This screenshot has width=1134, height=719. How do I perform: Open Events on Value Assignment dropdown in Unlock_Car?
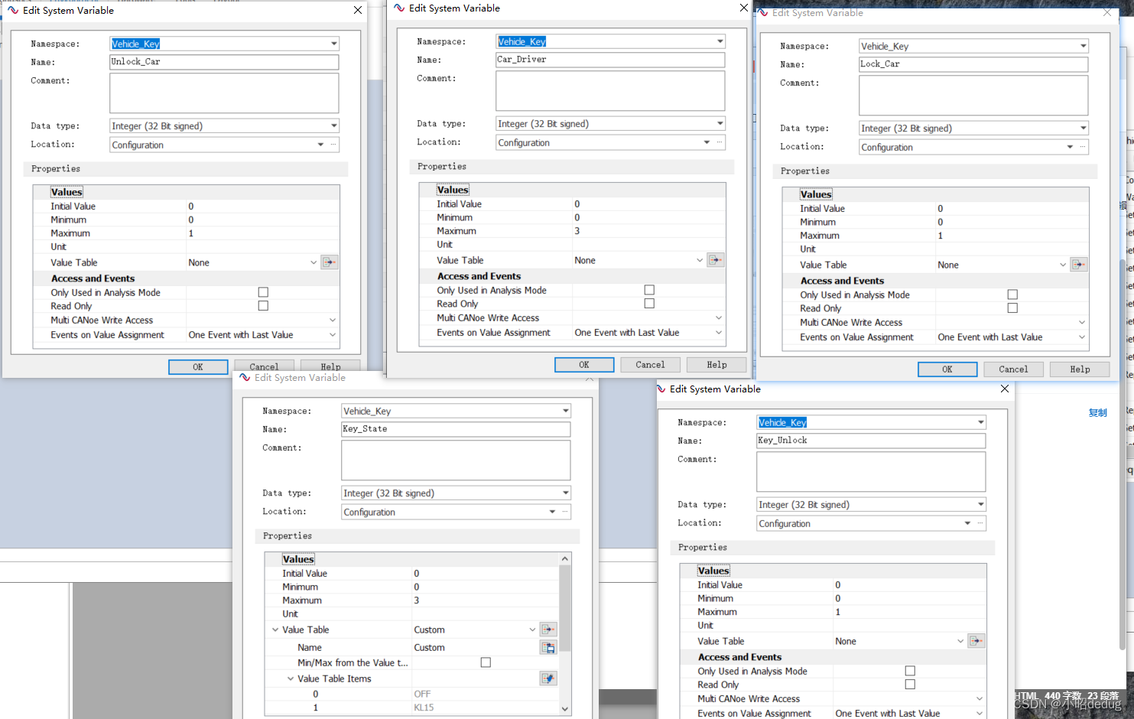point(332,335)
